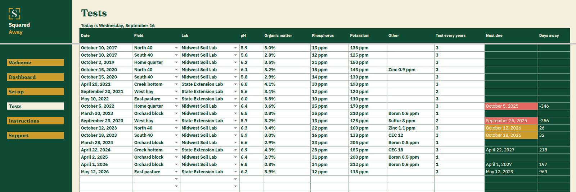Viewport: 576px width, 192px height.
Task: Click the Tests page heading
Action: pos(94,13)
